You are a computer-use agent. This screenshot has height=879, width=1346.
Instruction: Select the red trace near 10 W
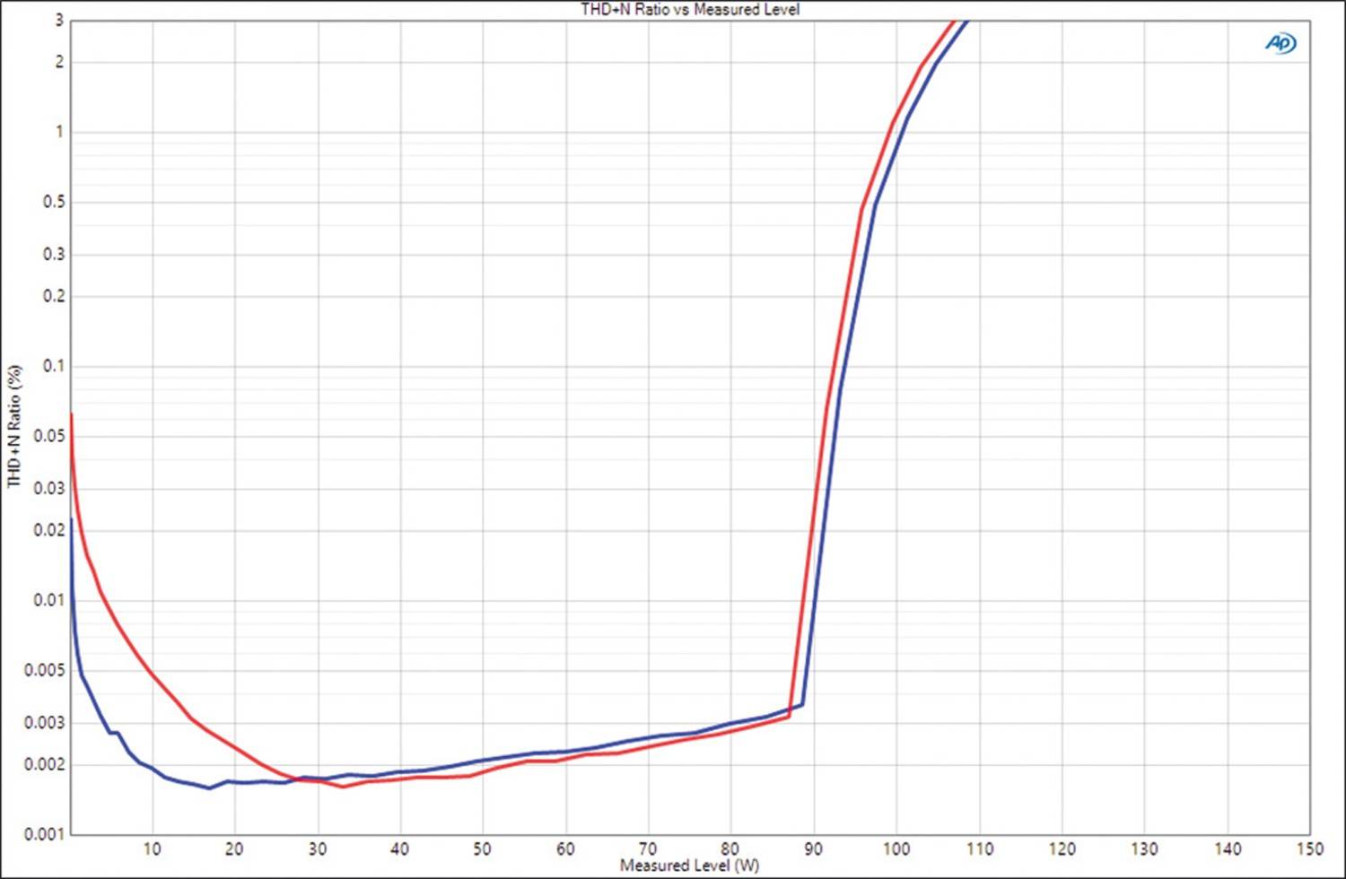[x=153, y=674]
